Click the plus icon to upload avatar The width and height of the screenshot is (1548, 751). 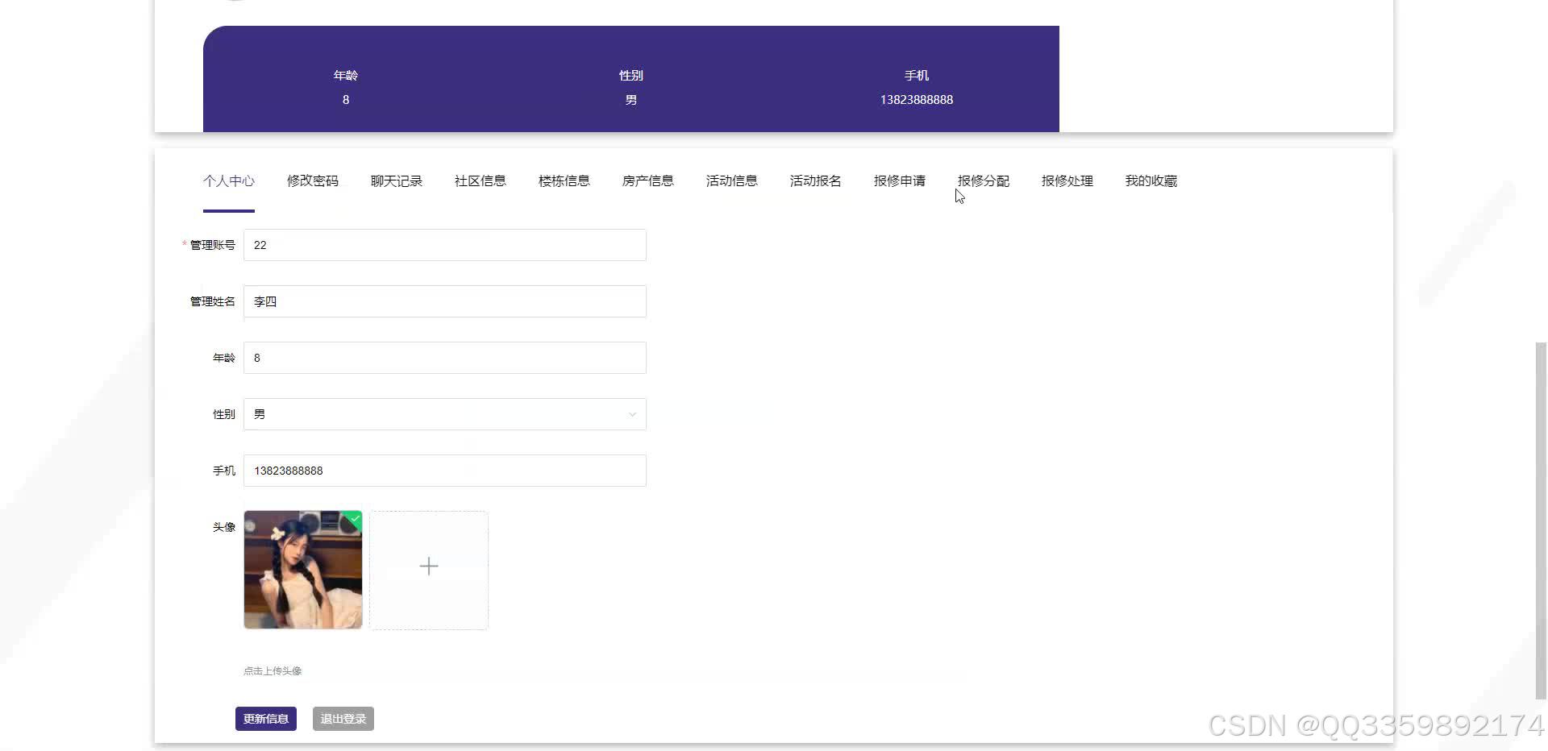pyautogui.click(x=429, y=566)
